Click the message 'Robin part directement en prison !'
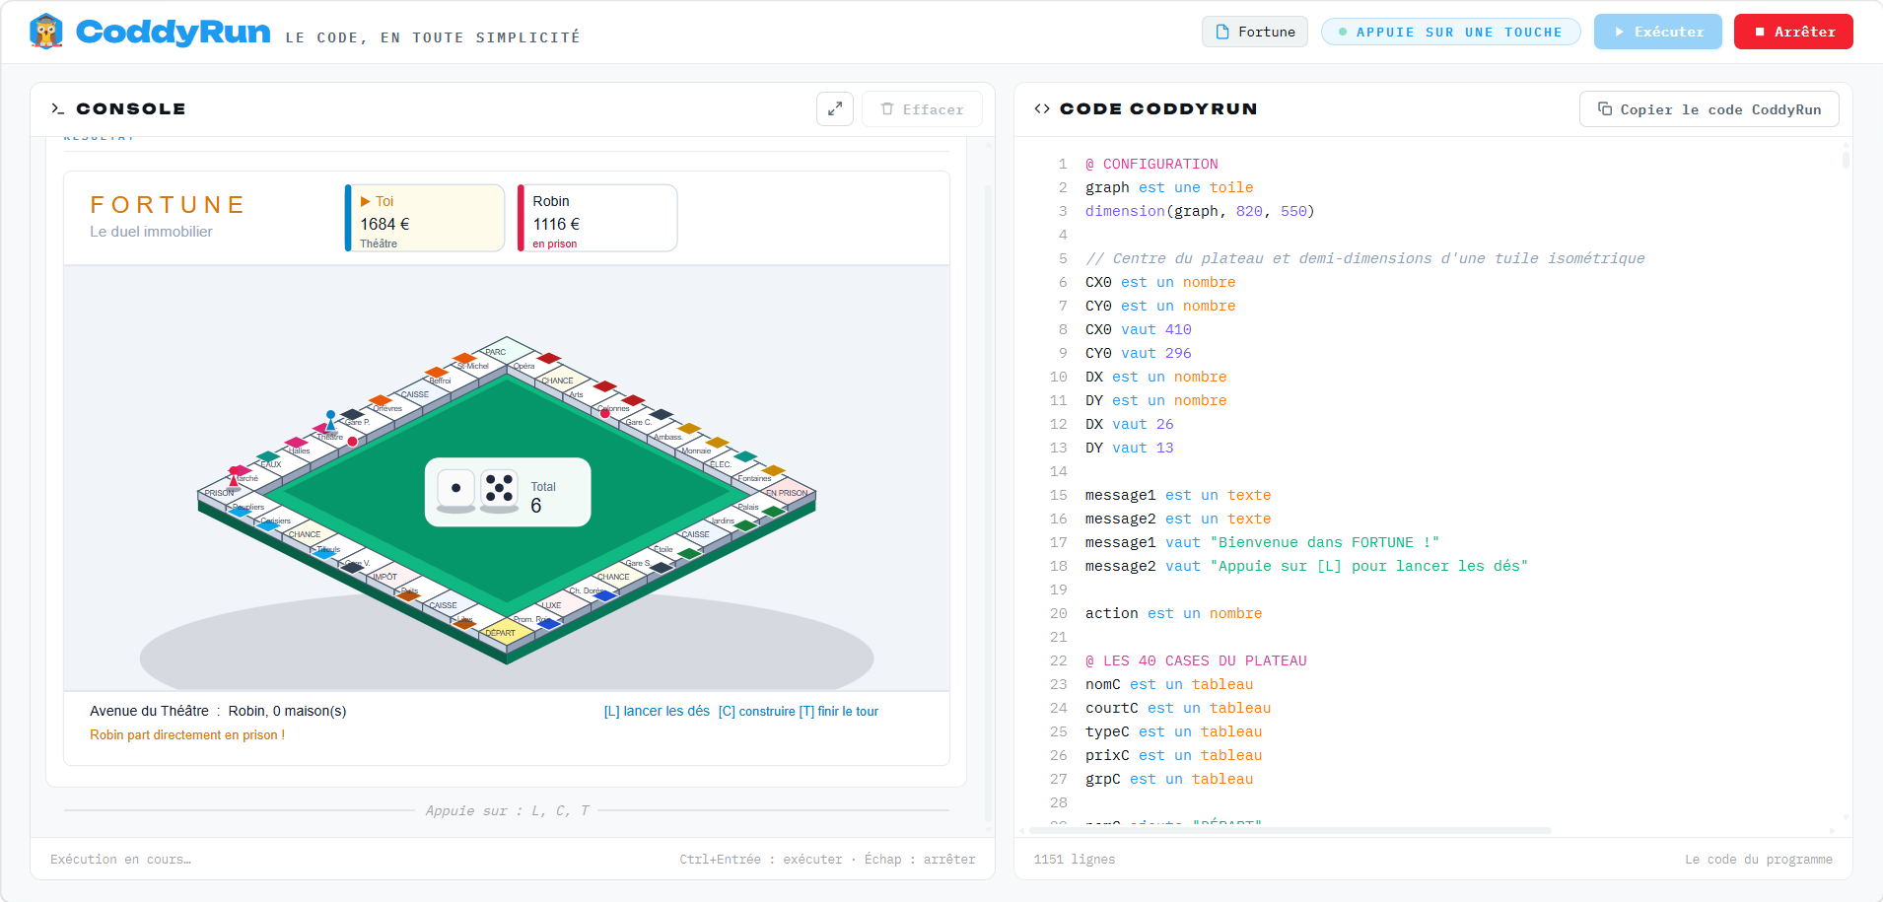Screen dimensions: 1883x902 click(x=187, y=734)
